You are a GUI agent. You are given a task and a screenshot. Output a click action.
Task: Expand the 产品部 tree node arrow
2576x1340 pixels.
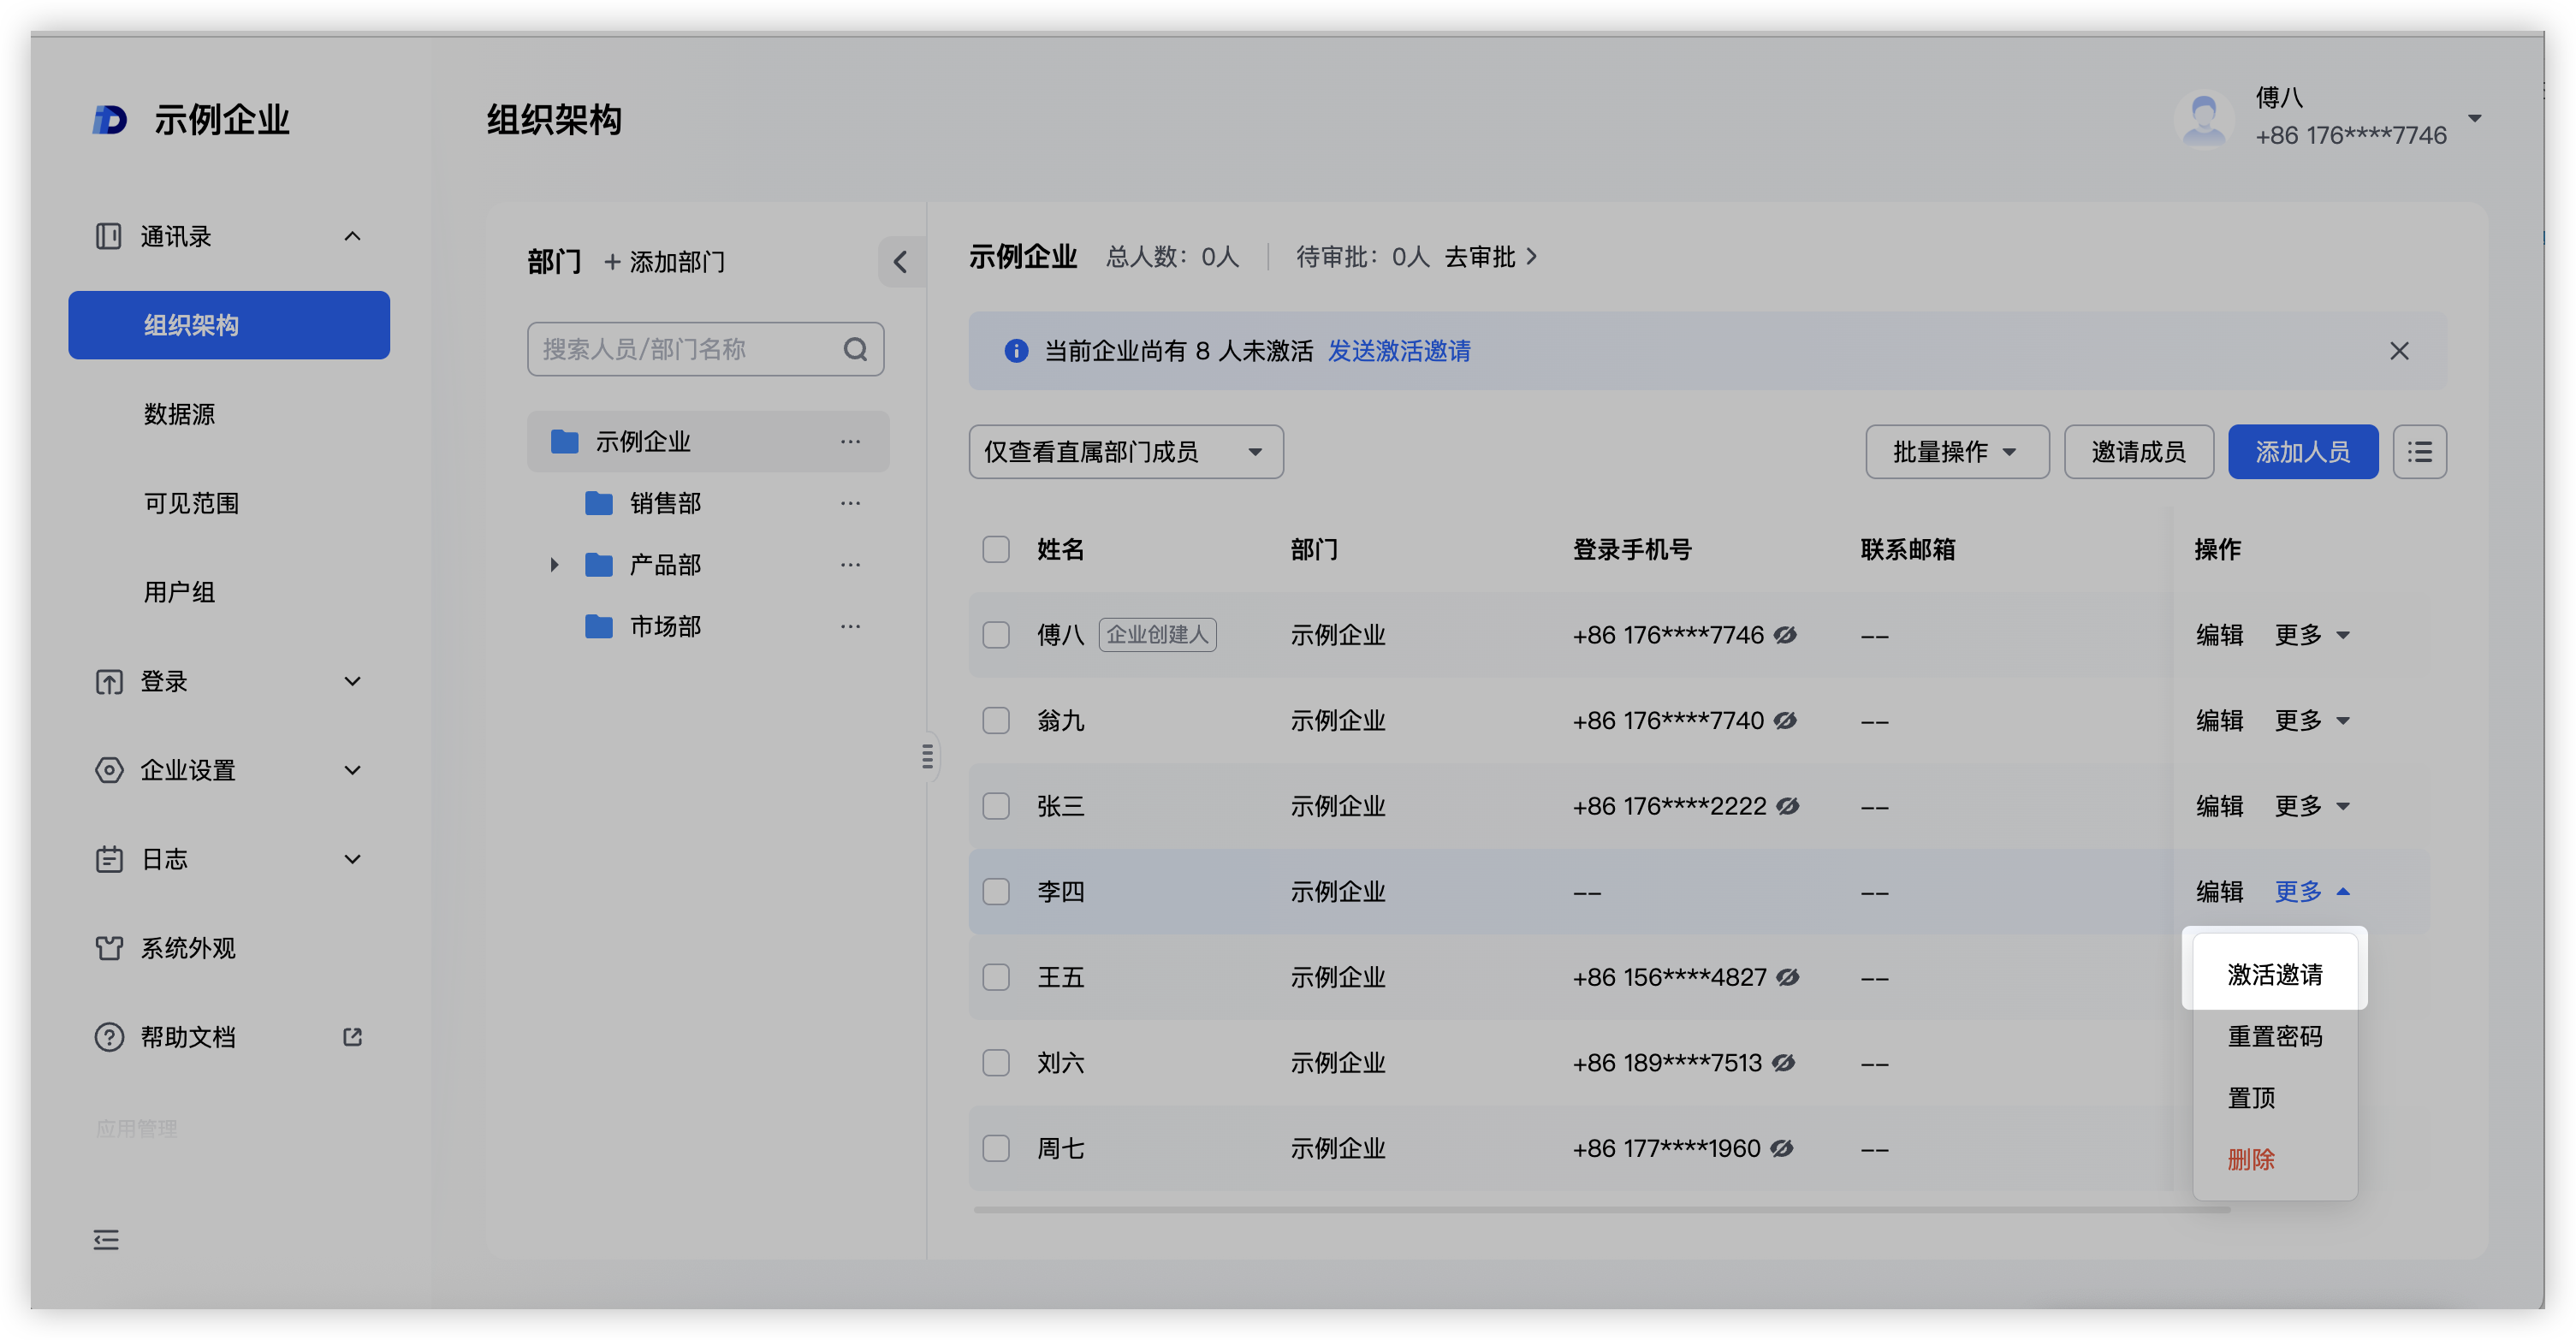pos(554,565)
